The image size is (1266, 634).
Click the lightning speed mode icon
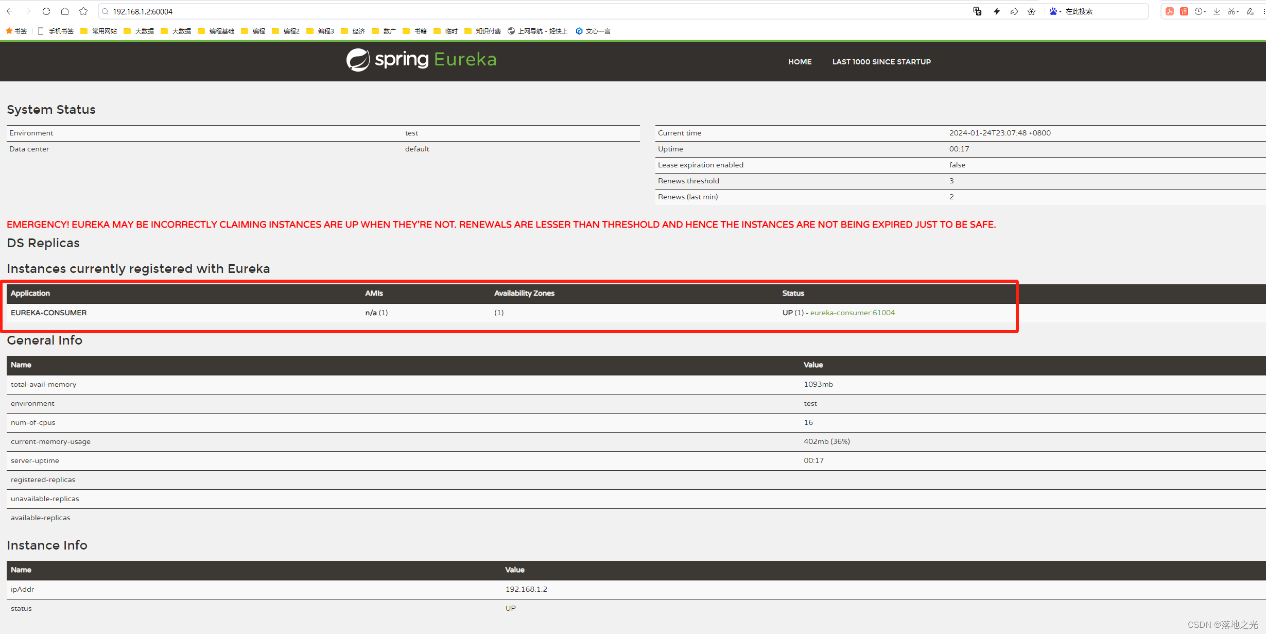click(997, 11)
